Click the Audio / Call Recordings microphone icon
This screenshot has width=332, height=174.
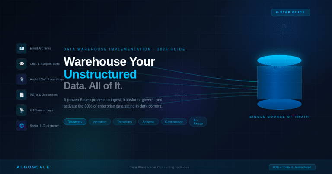[x=22, y=79]
